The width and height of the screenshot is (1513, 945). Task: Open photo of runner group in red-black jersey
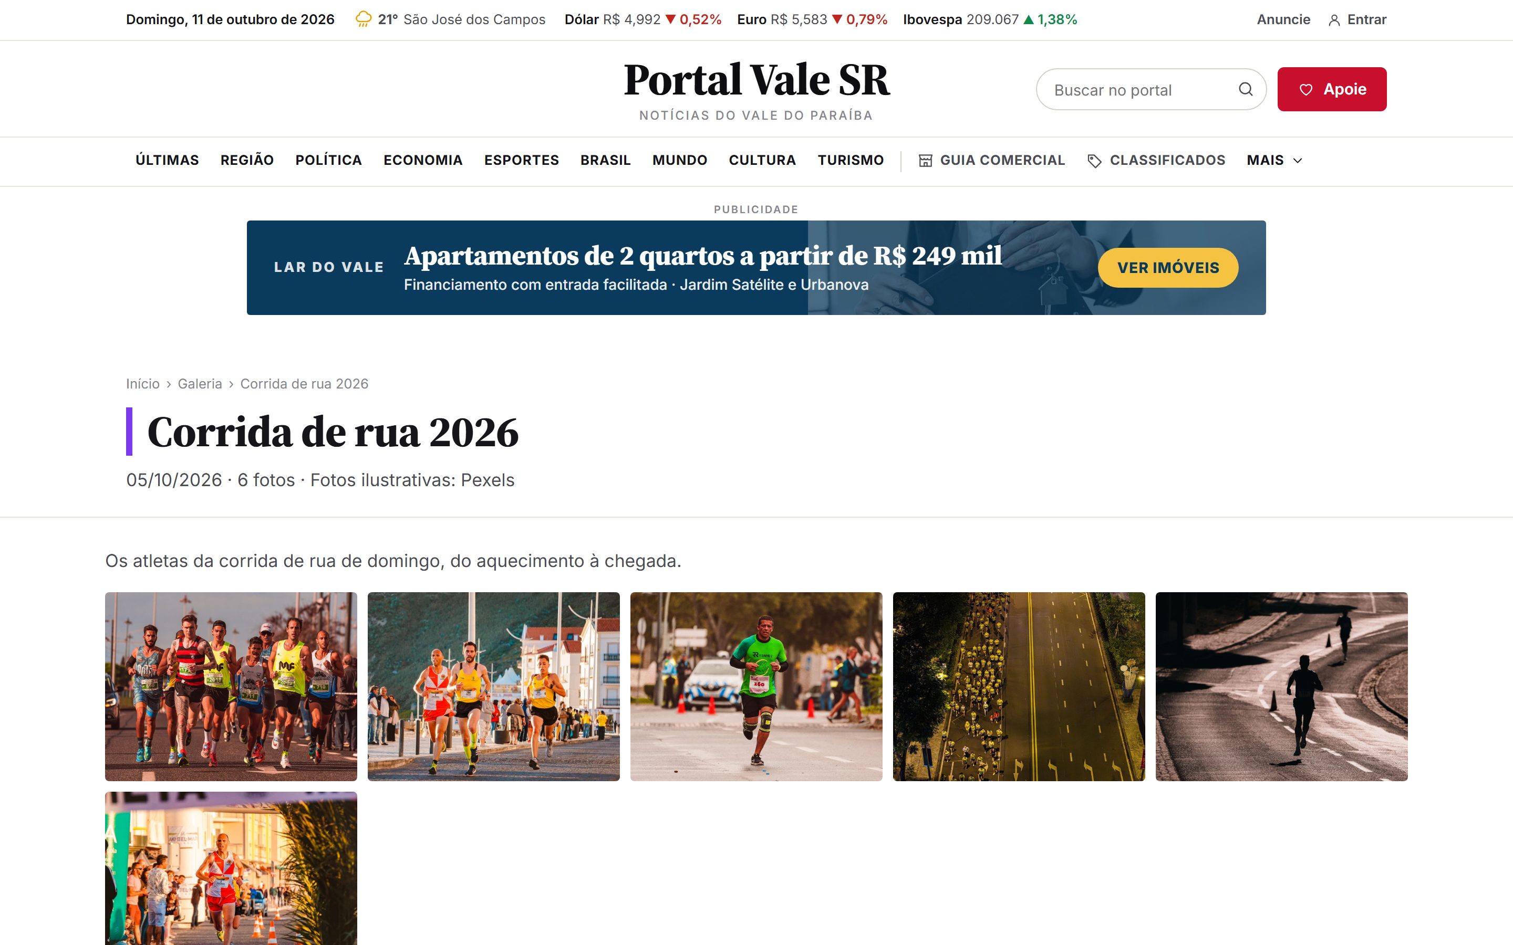pos(231,686)
